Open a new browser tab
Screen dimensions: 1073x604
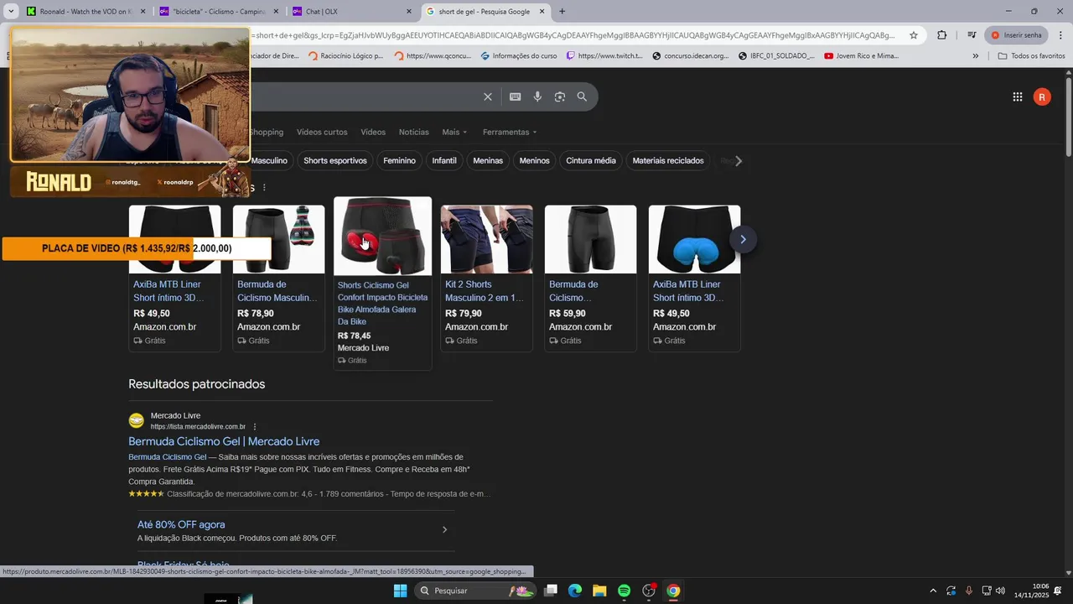(562, 12)
